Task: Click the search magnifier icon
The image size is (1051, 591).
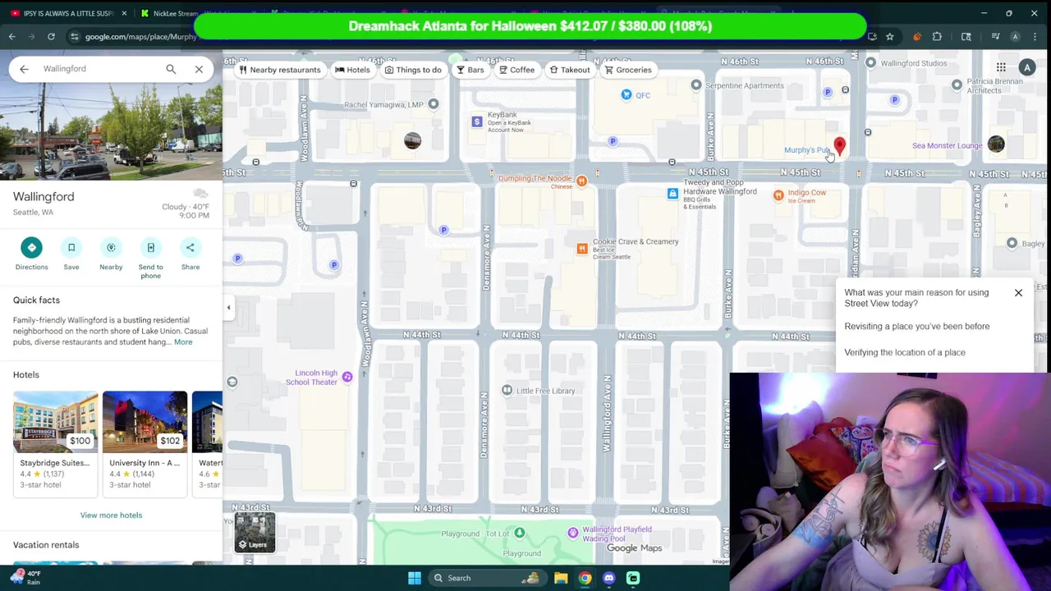Action: (x=171, y=69)
